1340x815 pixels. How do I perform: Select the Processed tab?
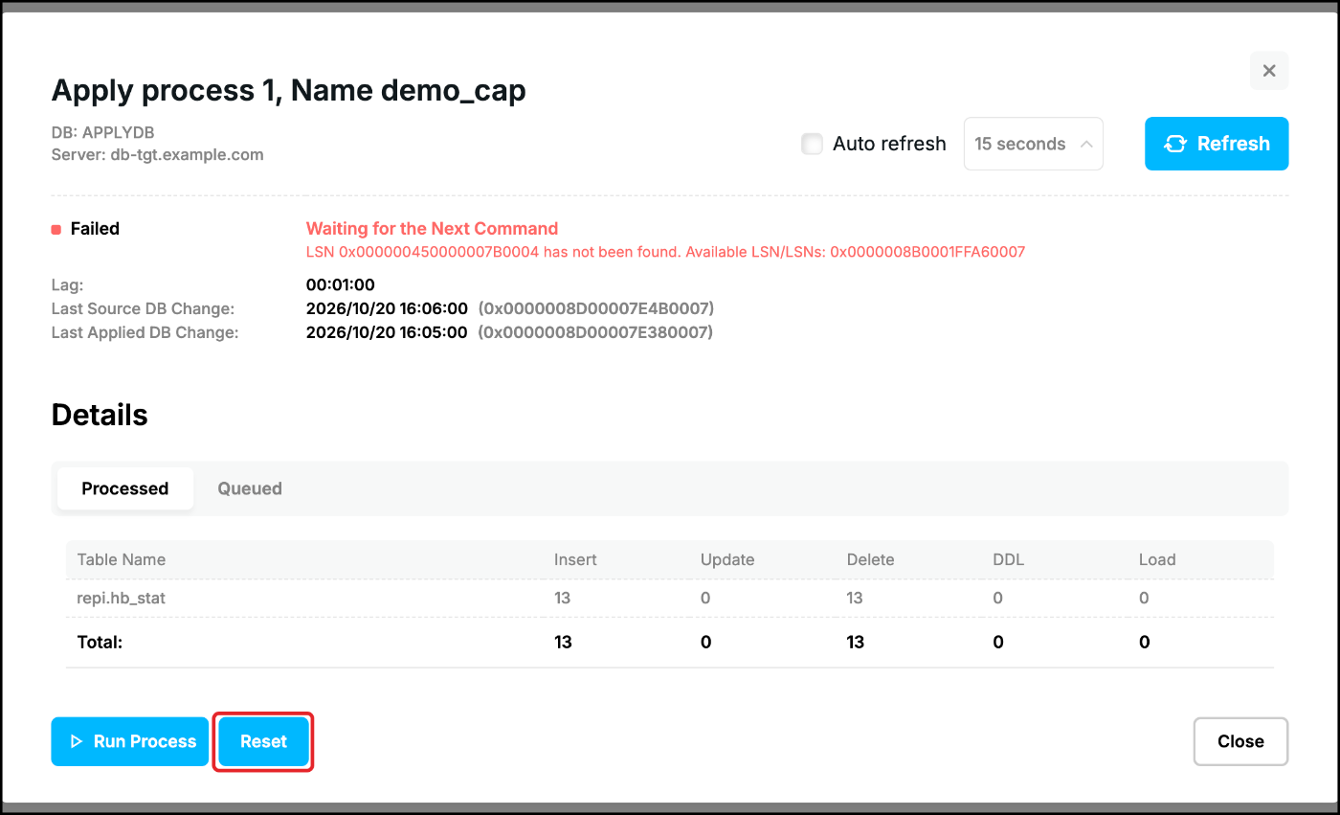tap(125, 488)
